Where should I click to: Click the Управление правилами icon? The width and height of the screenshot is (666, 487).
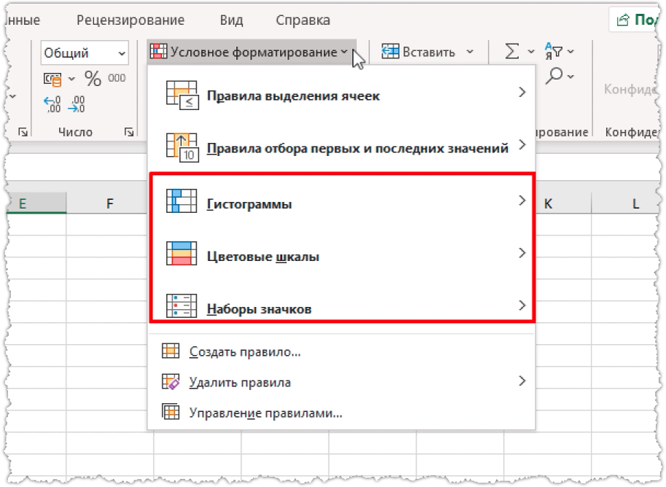[x=171, y=412]
